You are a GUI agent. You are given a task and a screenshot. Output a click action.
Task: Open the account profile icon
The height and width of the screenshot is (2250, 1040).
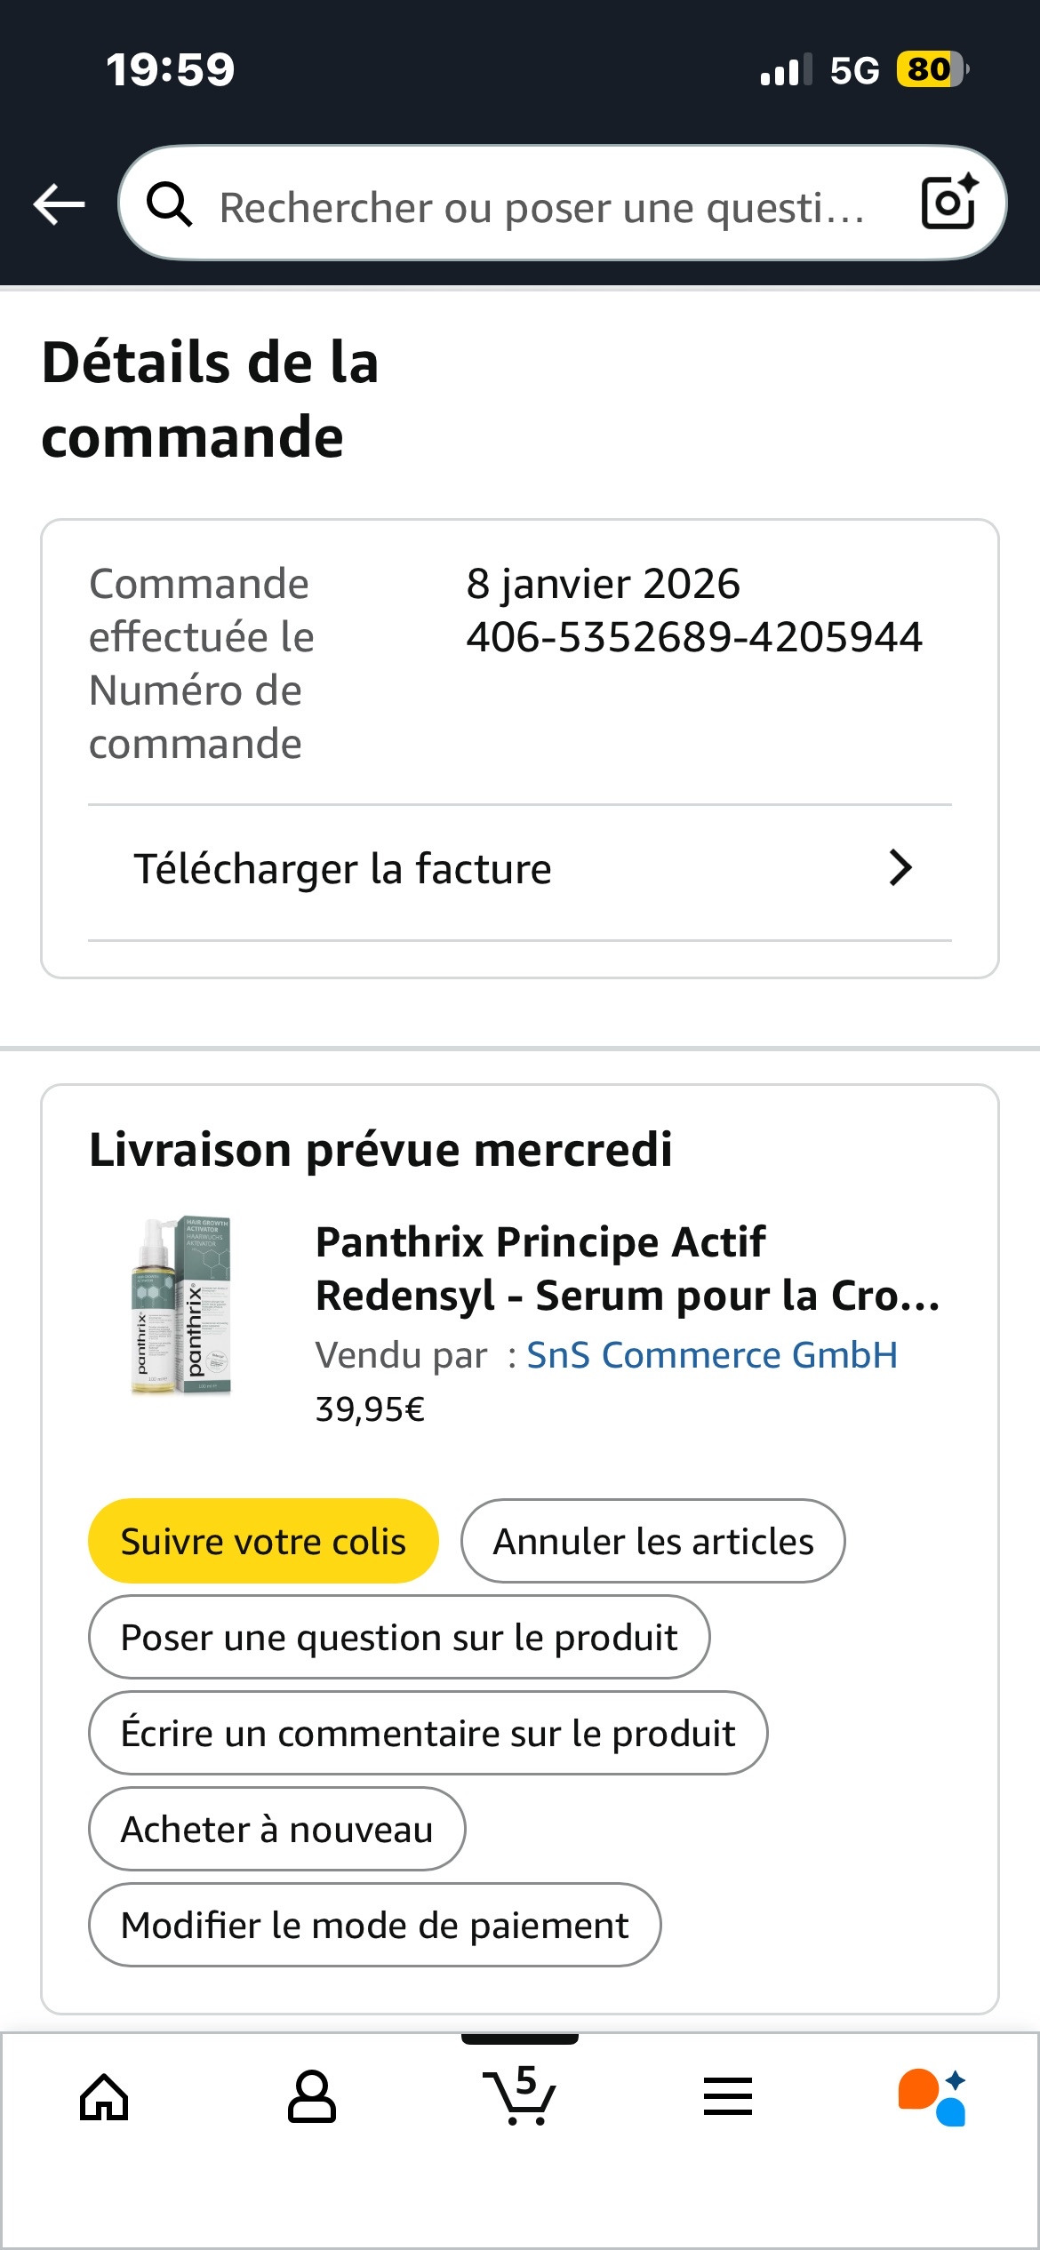coord(312,2097)
